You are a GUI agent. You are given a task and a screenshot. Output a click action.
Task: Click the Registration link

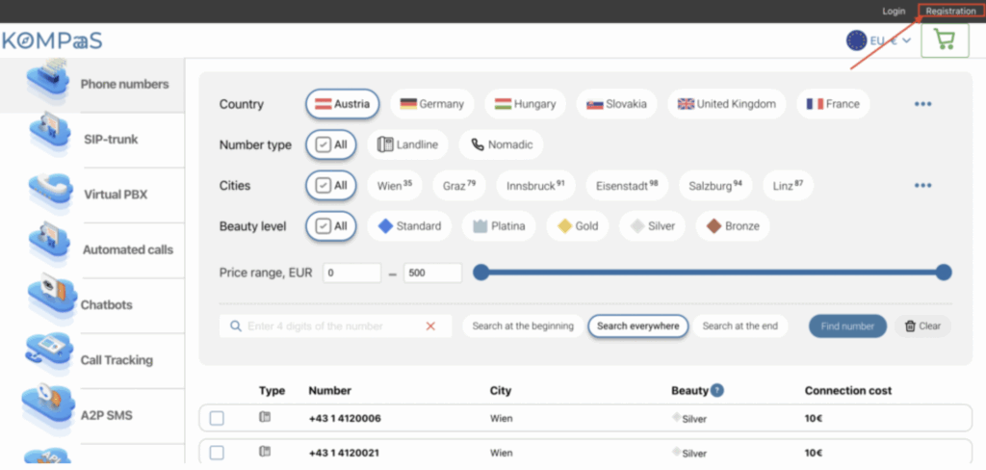[950, 11]
